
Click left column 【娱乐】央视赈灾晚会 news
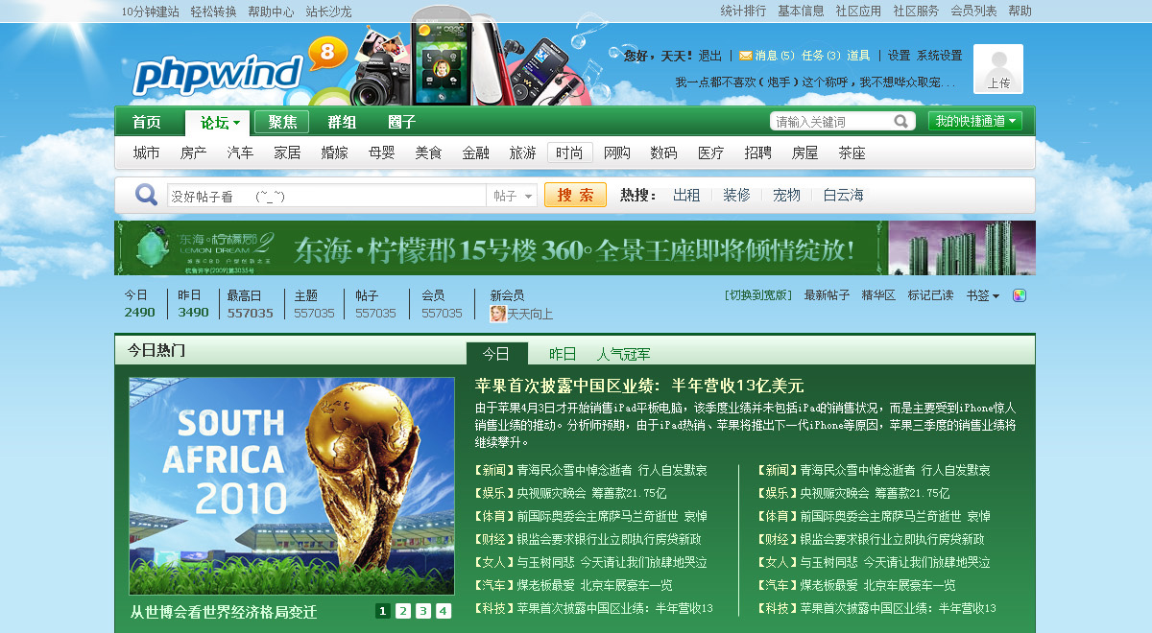click(x=570, y=493)
